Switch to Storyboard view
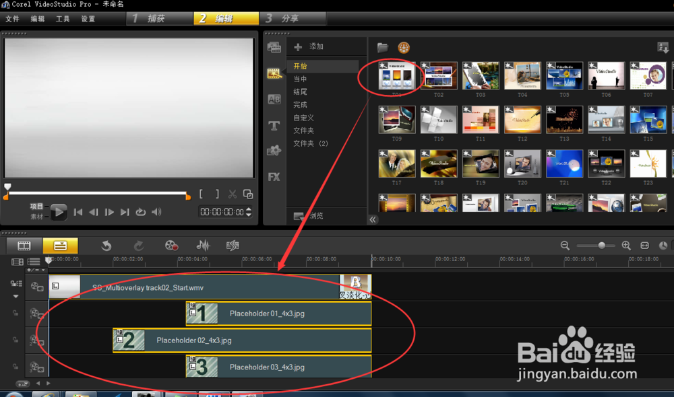 pyautogui.click(x=24, y=246)
